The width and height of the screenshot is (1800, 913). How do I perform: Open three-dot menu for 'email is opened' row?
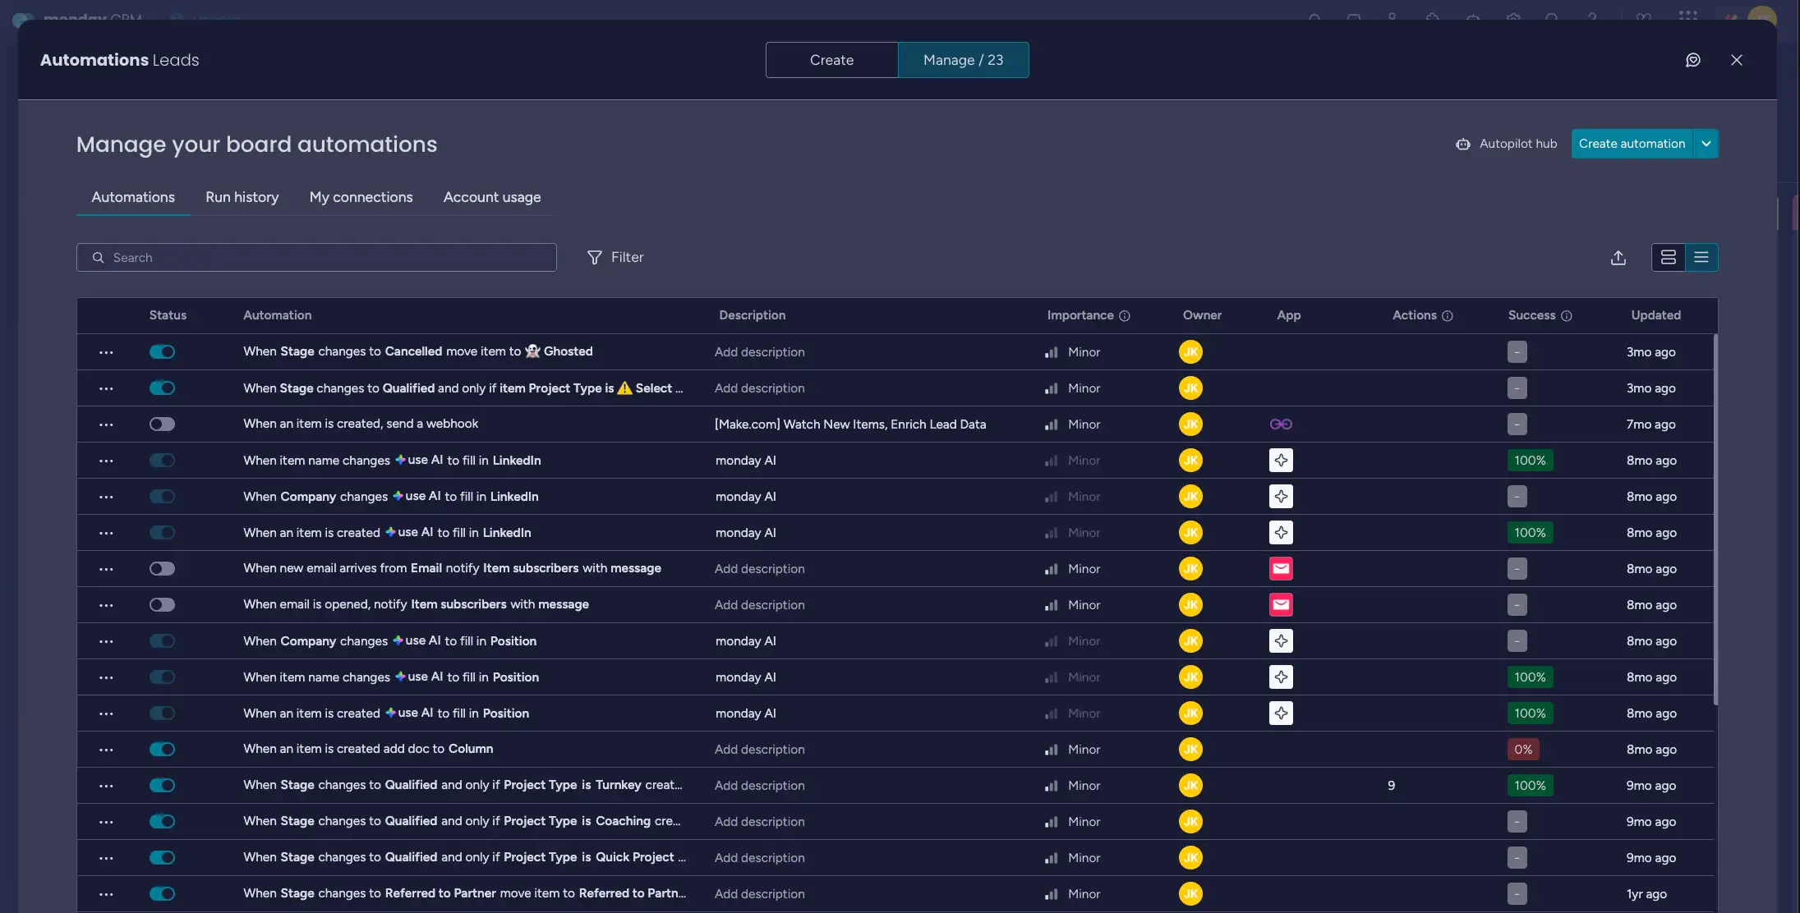point(106,605)
